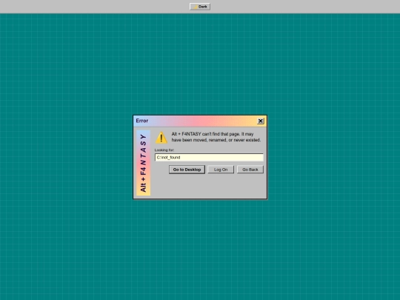Click the Error title bar text
The width and height of the screenshot is (400, 300).
click(x=142, y=121)
